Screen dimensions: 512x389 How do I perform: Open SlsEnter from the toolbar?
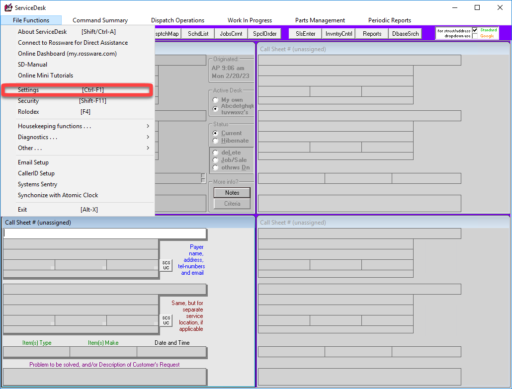[305, 34]
